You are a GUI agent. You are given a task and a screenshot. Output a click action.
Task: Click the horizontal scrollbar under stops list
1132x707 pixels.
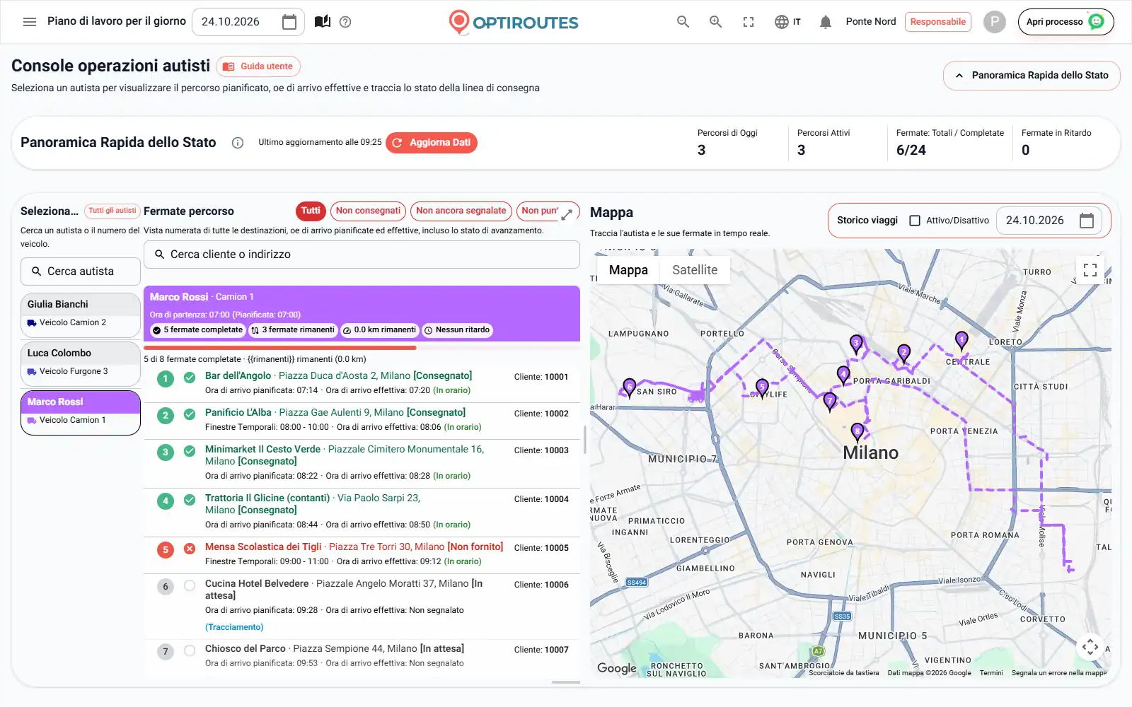(565, 682)
